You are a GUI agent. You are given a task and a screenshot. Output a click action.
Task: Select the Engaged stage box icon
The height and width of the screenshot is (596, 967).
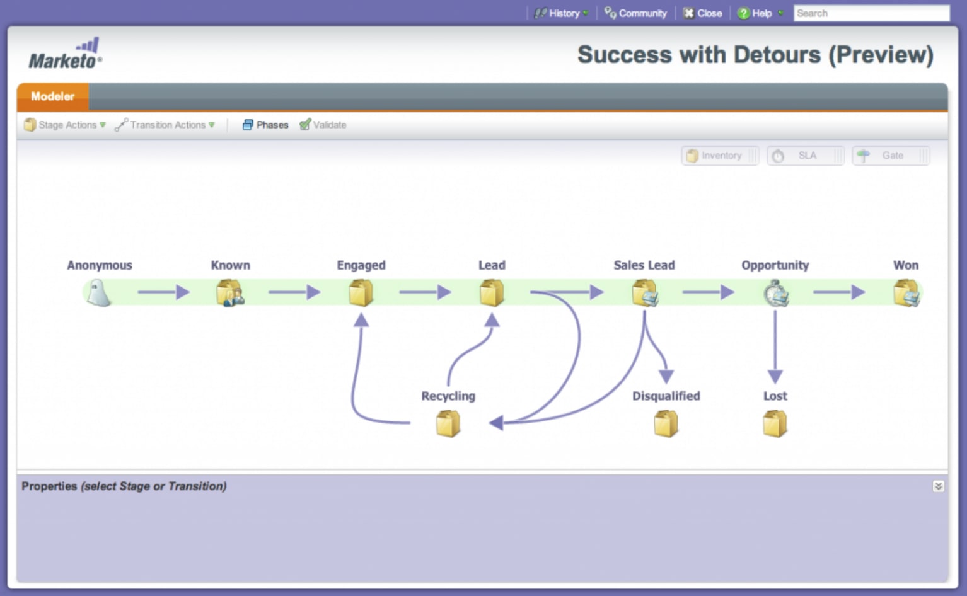click(361, 293)
